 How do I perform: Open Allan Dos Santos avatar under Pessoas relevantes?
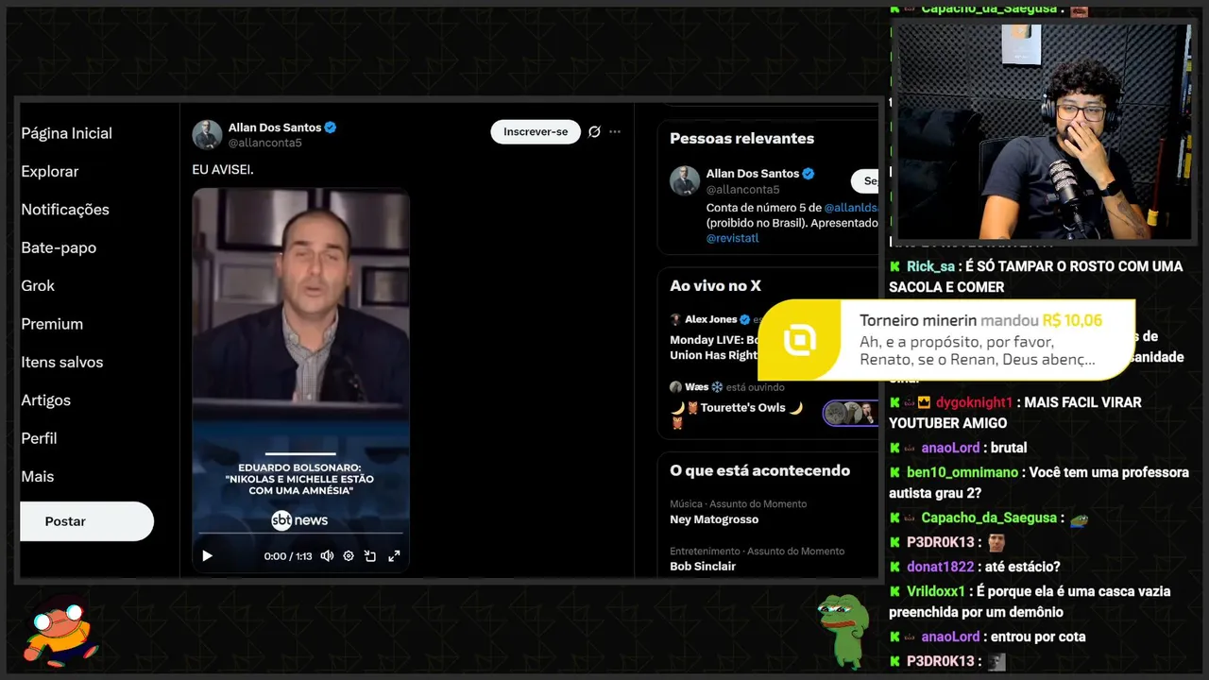685,180
